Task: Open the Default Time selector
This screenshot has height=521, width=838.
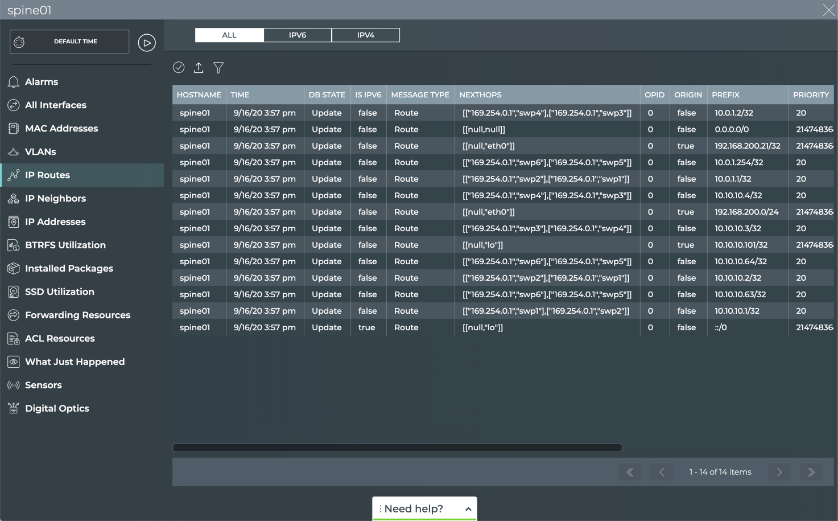Action: pyautogui.click(x=69, y=42)
